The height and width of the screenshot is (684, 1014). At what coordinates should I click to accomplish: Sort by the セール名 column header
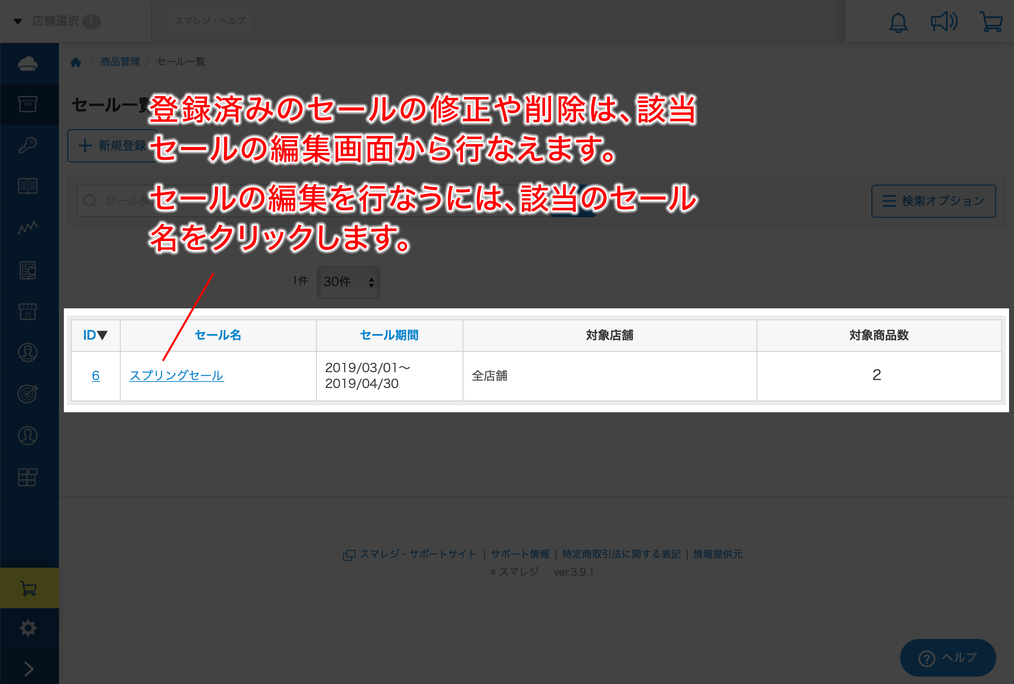click(218, 335)
